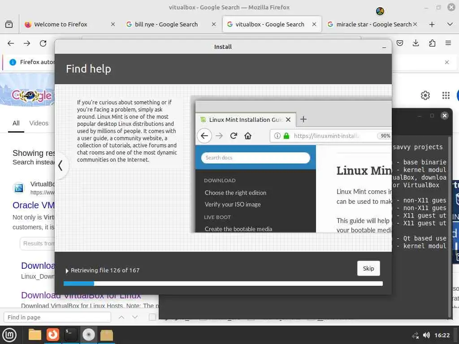The width and height of the screenshot is (459, 344).
Task: Close the Welcome to Firefox tab
Action: (x=113, y=24)
